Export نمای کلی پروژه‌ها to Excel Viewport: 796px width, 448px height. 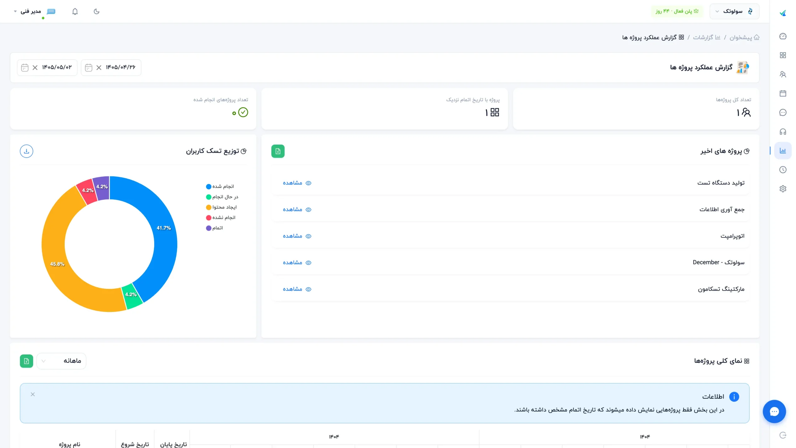pyautogui.click(x=26, y=361)
